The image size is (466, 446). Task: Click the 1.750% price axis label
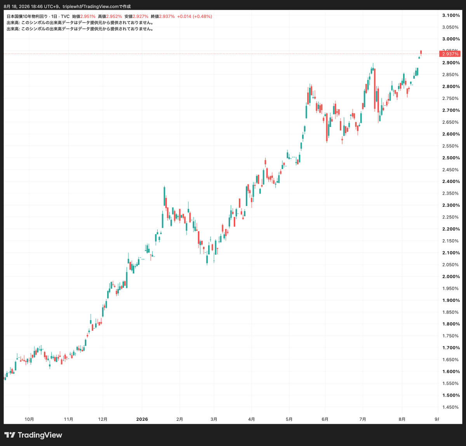[x=450, y=336]
